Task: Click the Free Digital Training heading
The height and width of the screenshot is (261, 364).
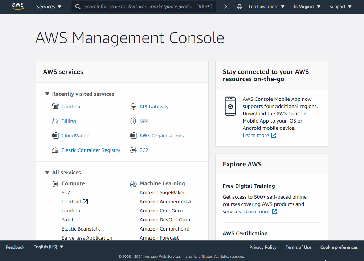Action: (249, 186)
